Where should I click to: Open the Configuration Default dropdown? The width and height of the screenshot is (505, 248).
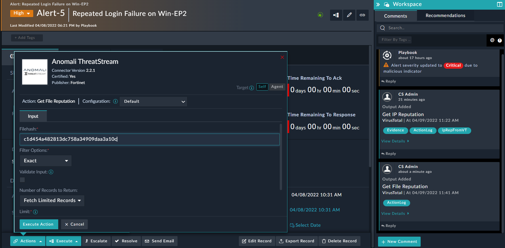[x=153, y=102]
